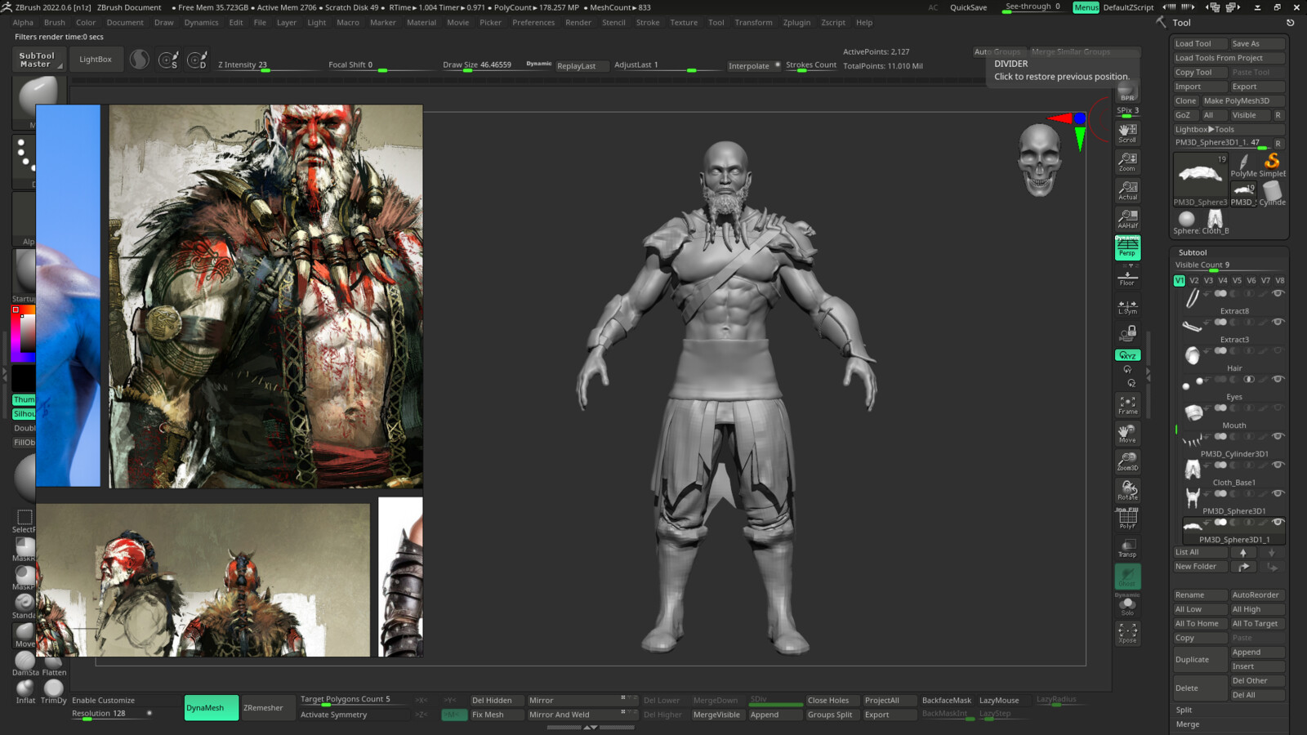1307x735 pixels.
Task: Click the AAHalf view icon
Action: 1127,219
